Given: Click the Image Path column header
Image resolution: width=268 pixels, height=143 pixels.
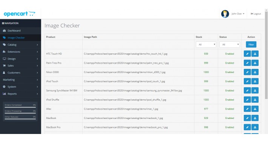Looking at the screenshot, I should (x=91, y=37).
